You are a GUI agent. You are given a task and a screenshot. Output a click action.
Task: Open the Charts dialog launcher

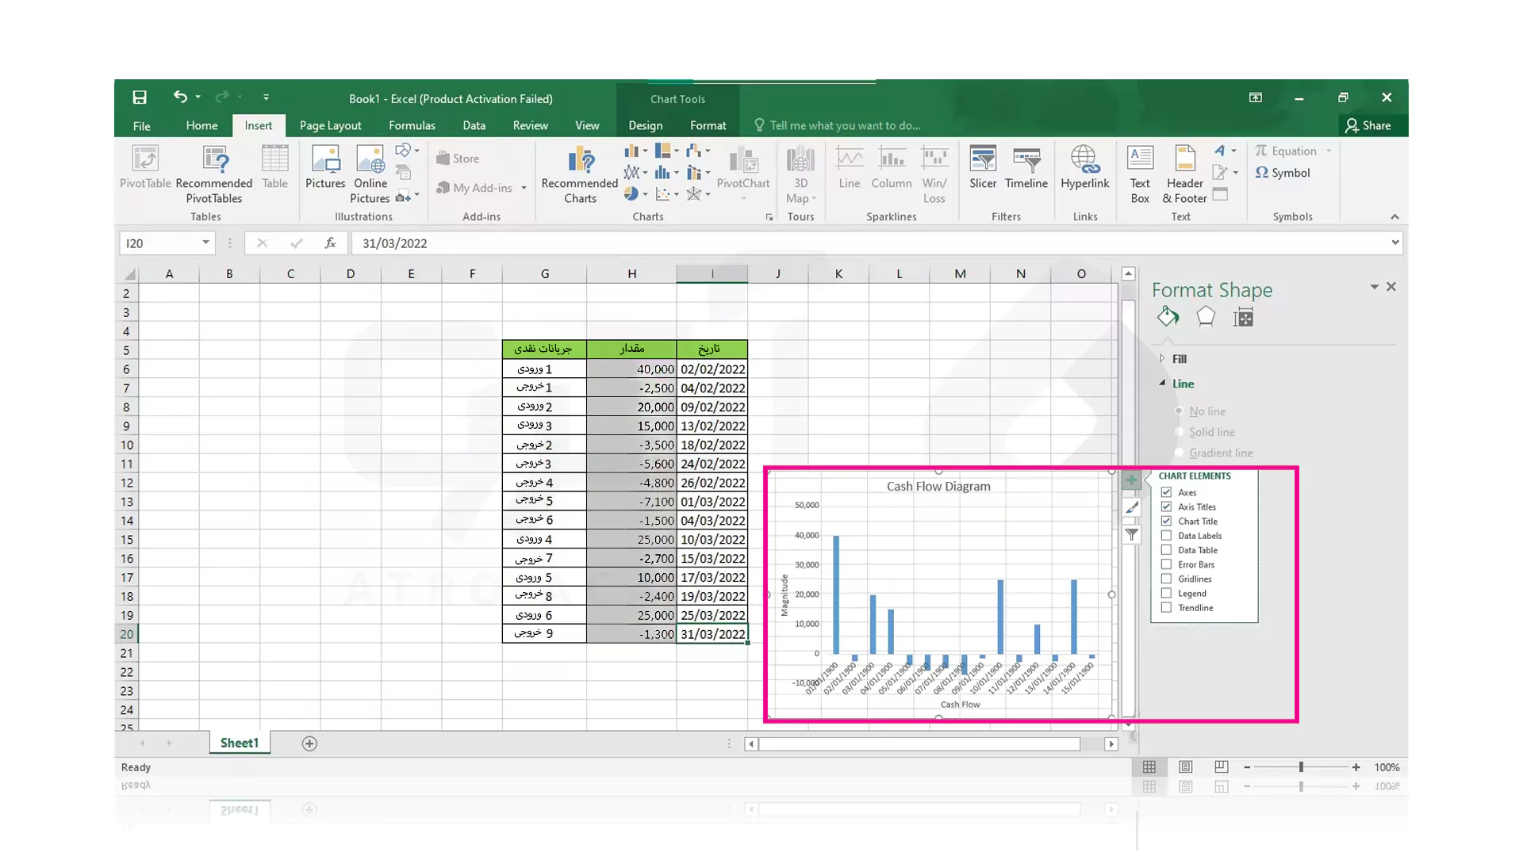click(x=769, y=217)
